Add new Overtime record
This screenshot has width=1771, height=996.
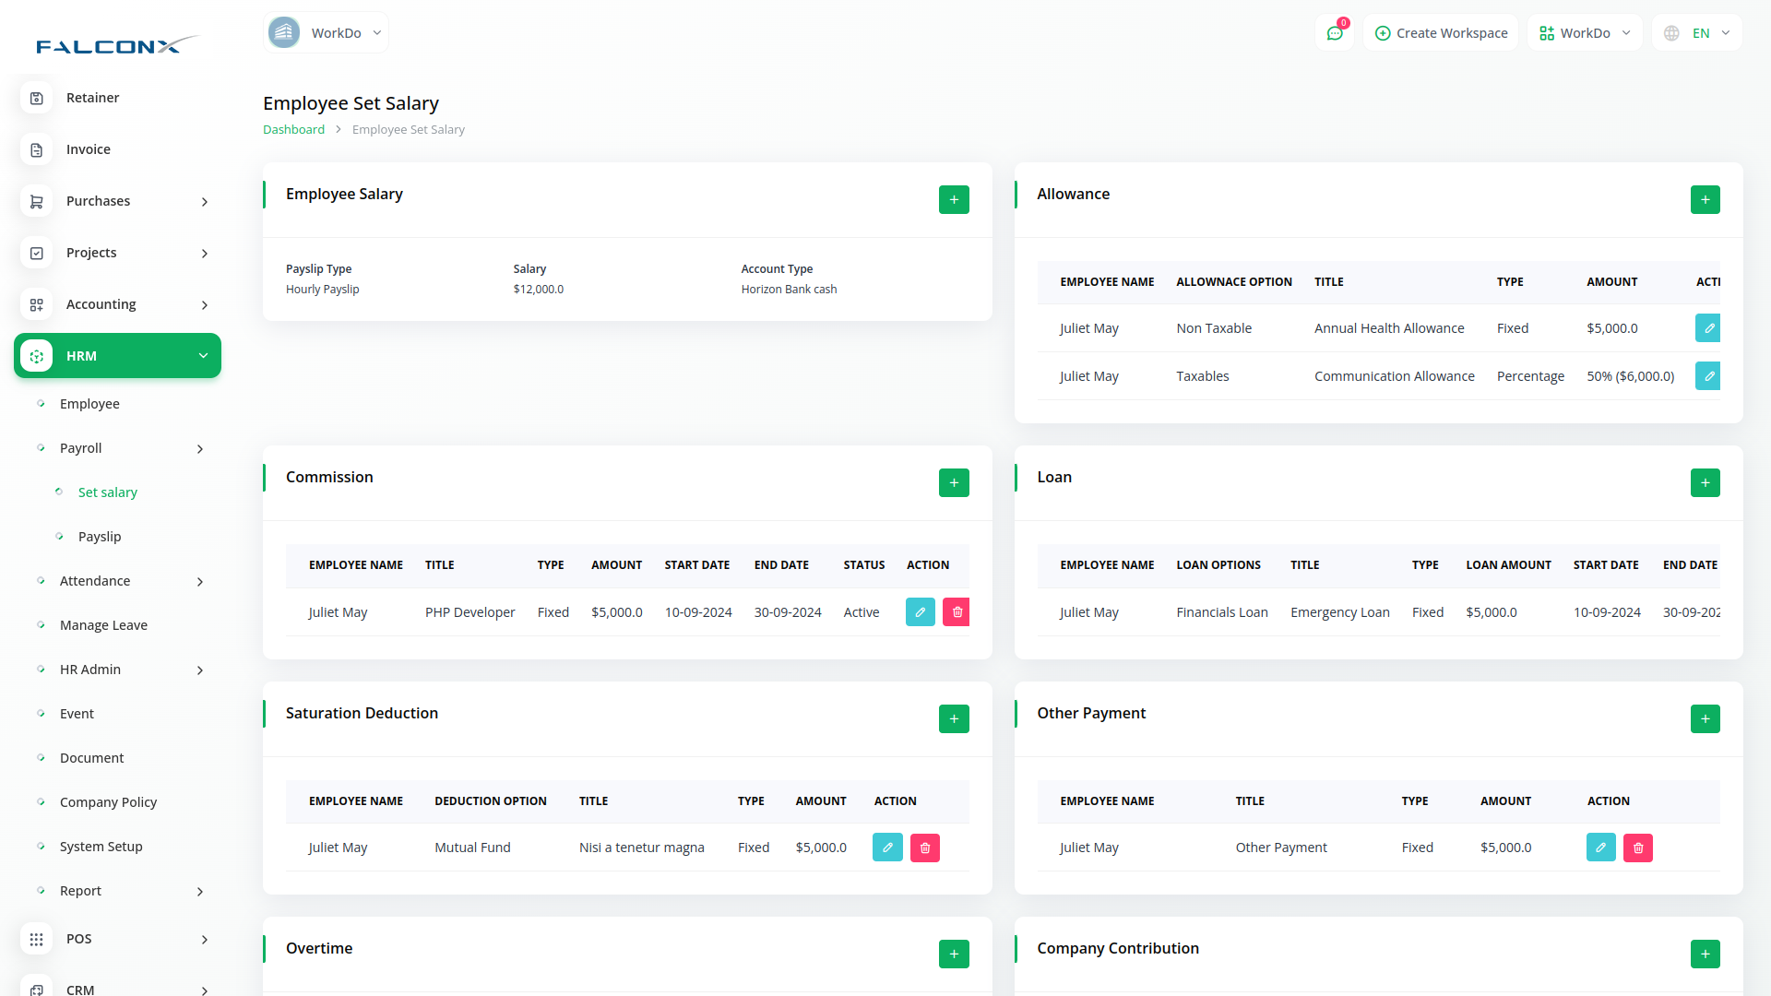click(x=954, y=954)
